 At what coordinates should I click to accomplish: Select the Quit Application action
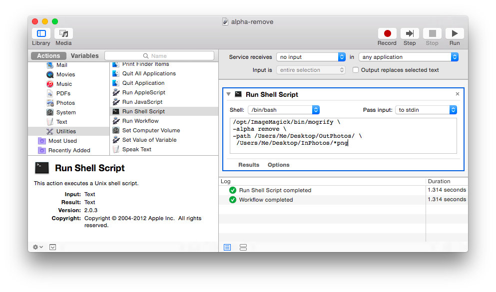point(143,83)
